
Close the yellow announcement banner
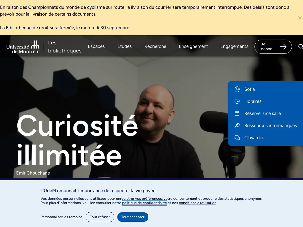pos(300,18)
